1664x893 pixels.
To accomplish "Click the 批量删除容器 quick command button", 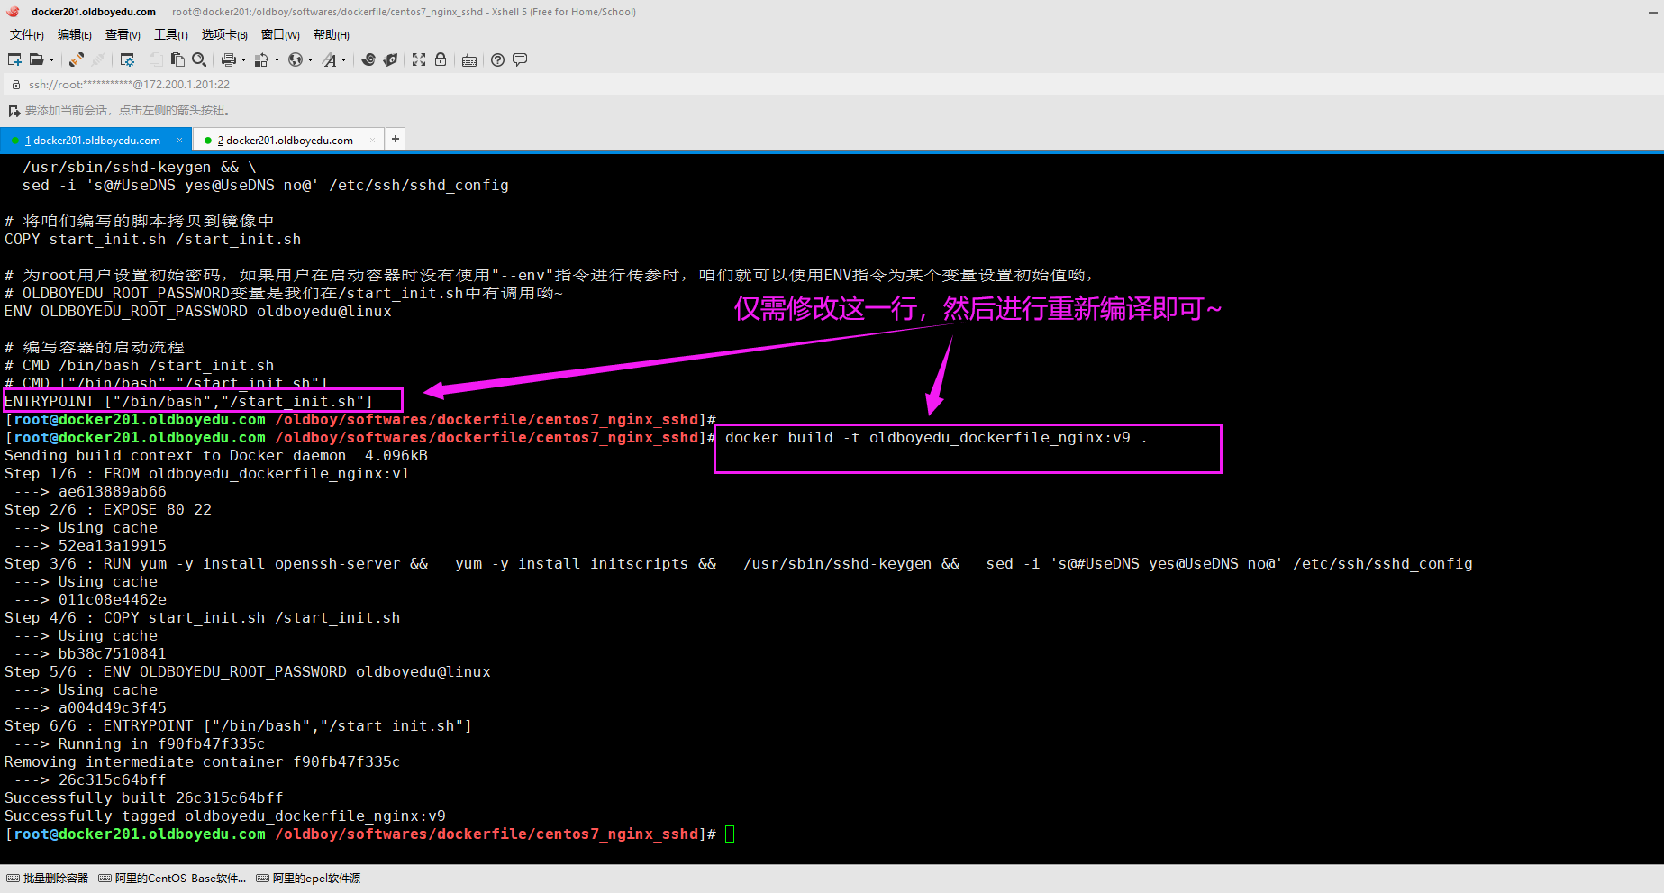I will click(x=48, y=878).
